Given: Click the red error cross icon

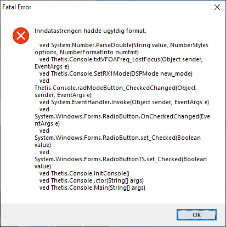Looking at the screenshot, I should pyautogui.click(x=21, y=36).
